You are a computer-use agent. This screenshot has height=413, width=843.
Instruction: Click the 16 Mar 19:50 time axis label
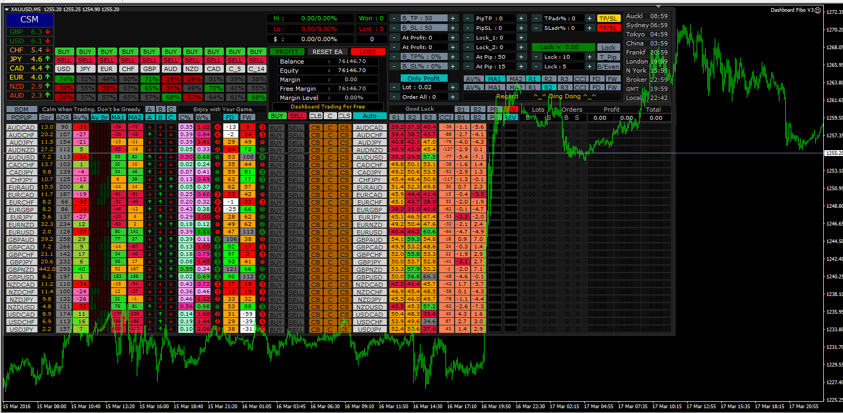coord(495,407)
